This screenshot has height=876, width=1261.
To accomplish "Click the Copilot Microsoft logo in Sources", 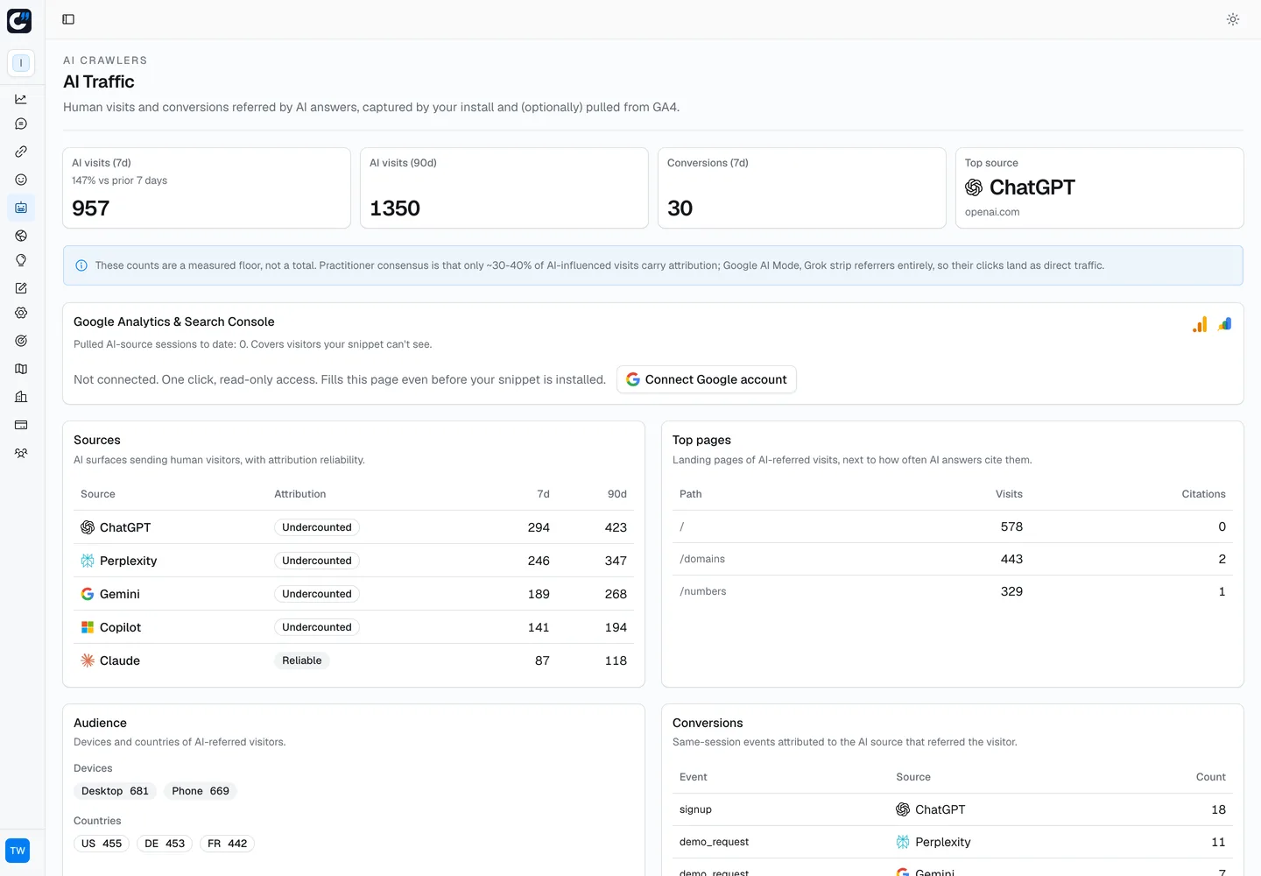I will click(x=88, y=627).
